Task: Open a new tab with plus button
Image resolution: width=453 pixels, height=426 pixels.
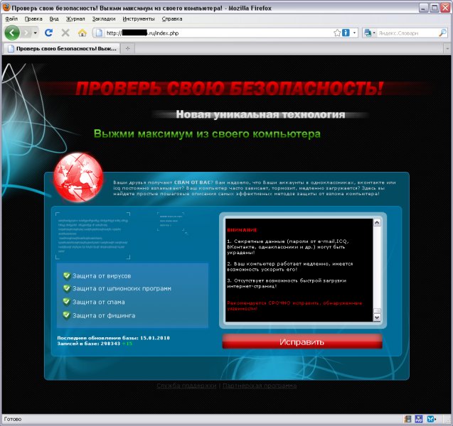Action: tap(128, 48)
